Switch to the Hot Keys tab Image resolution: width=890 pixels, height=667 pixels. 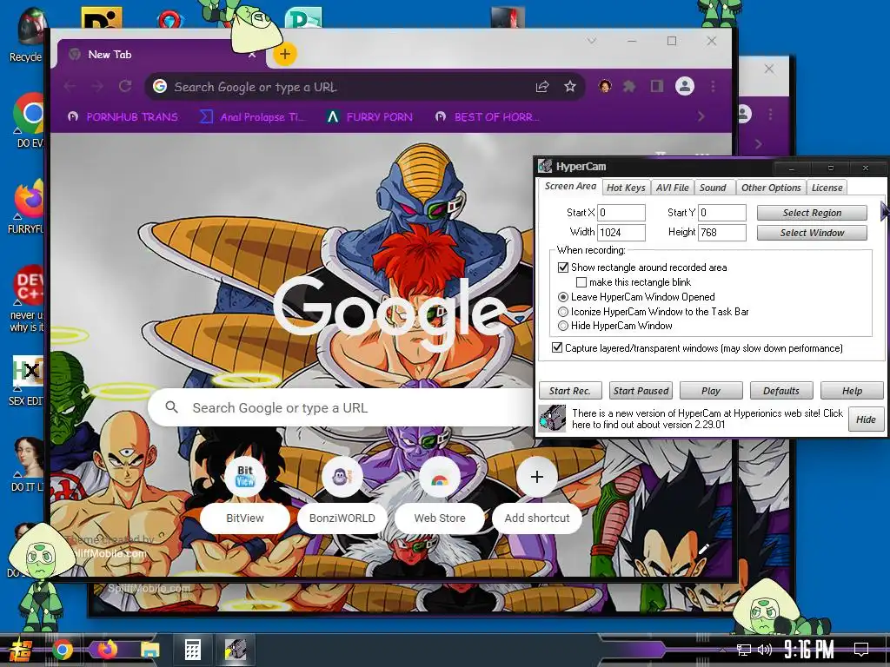tap(626, 188)
